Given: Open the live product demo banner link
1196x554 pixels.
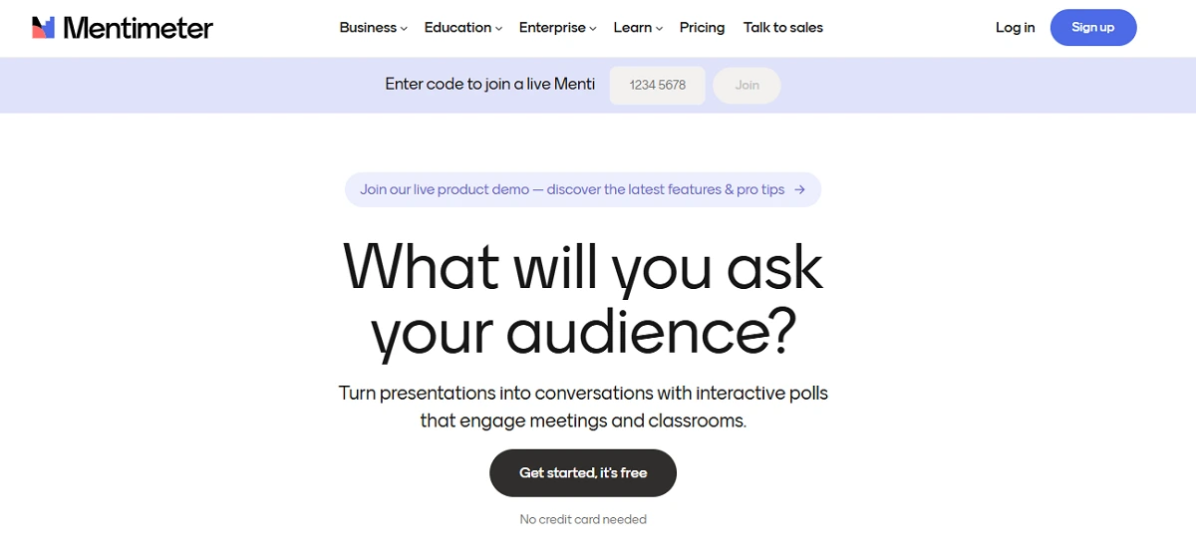Looking at the screenshot, I should click(x=572, y=189).
